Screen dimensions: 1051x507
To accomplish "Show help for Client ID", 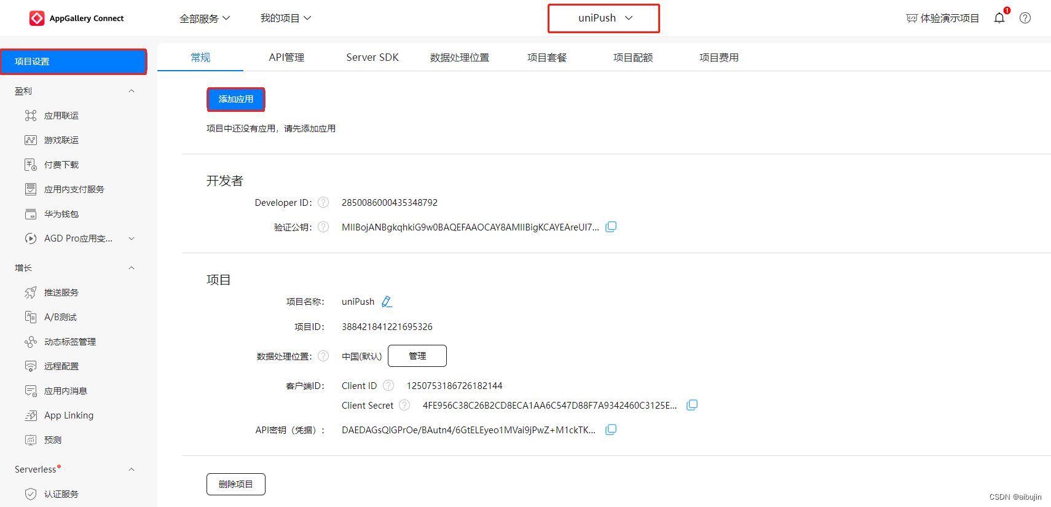I will pos(388,385).
